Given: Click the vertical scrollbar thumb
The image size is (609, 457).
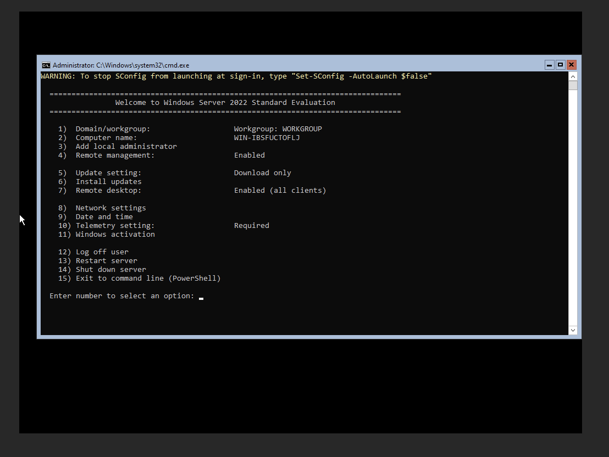Looking at the screenshot, I should pyautogui.click(x=573, y=86).
